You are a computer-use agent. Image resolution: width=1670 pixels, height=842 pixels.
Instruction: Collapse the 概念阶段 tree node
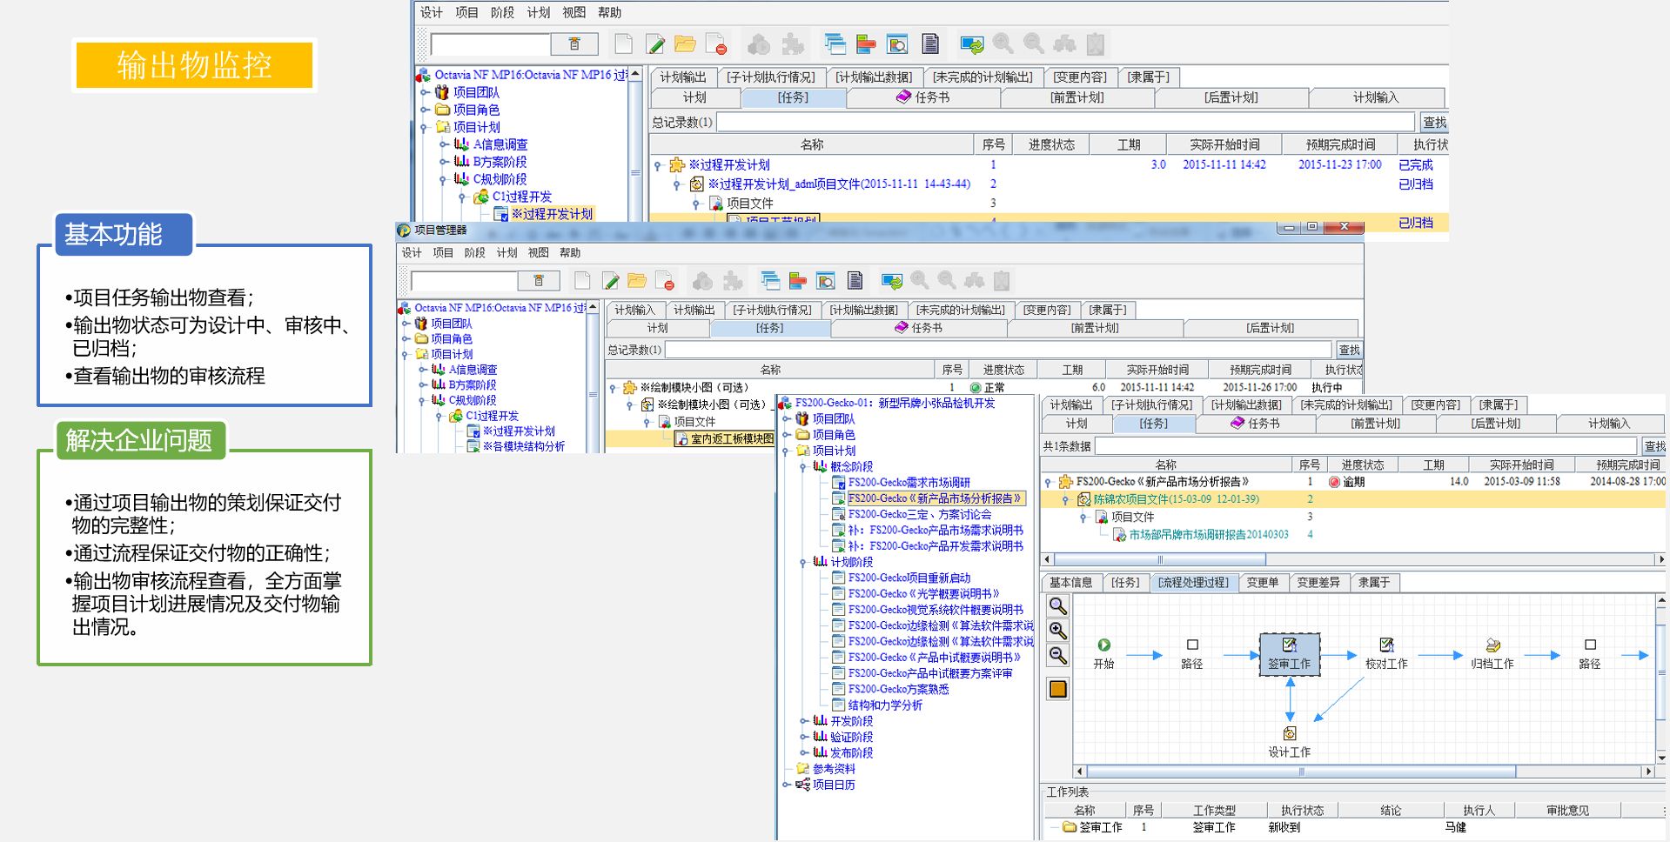click(803, 467)
